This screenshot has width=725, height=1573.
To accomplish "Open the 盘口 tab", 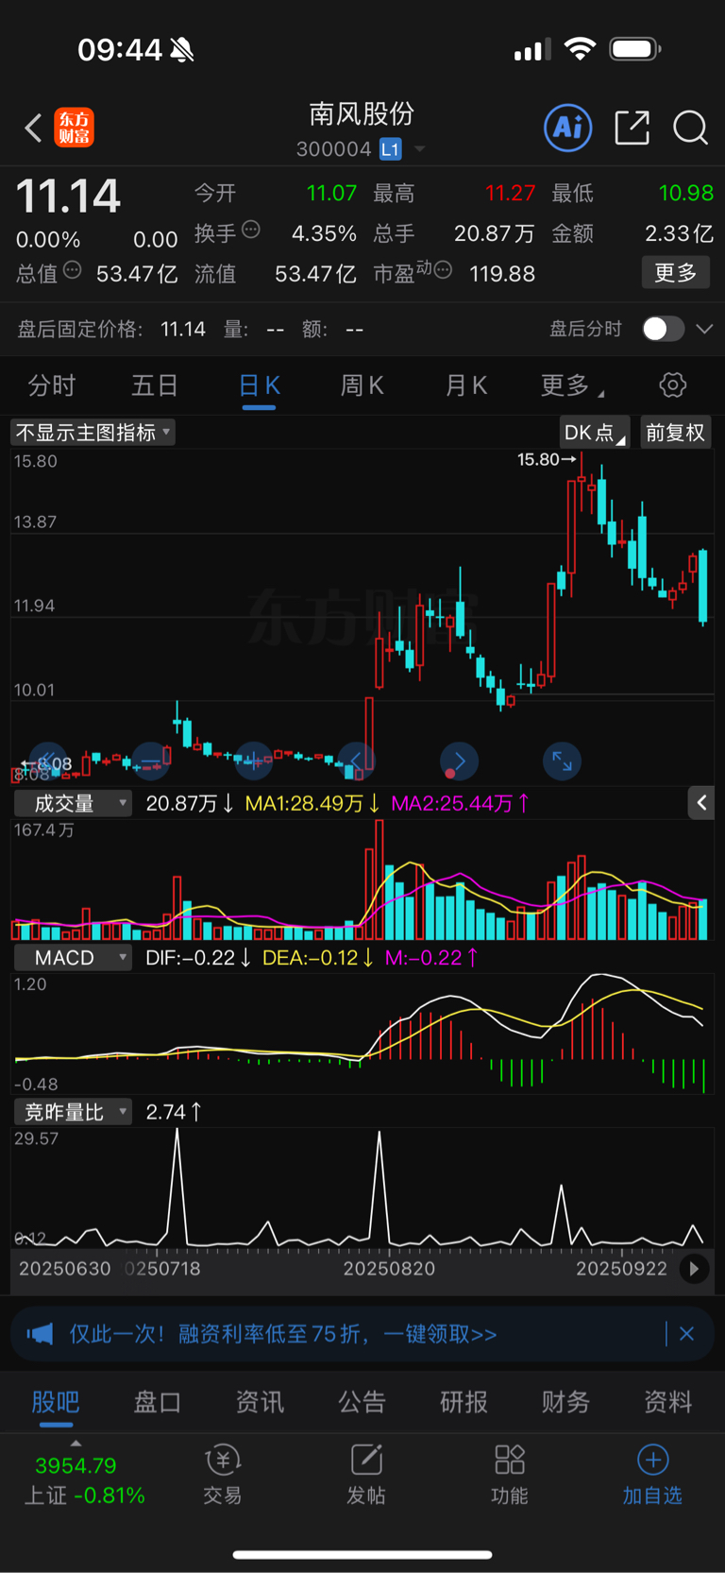I will tap(158, 1402).
